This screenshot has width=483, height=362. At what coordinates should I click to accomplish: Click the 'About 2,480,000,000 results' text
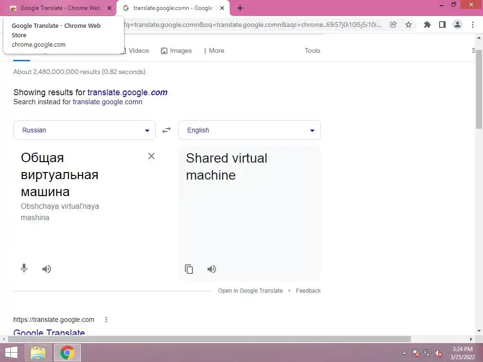(79, 72)
